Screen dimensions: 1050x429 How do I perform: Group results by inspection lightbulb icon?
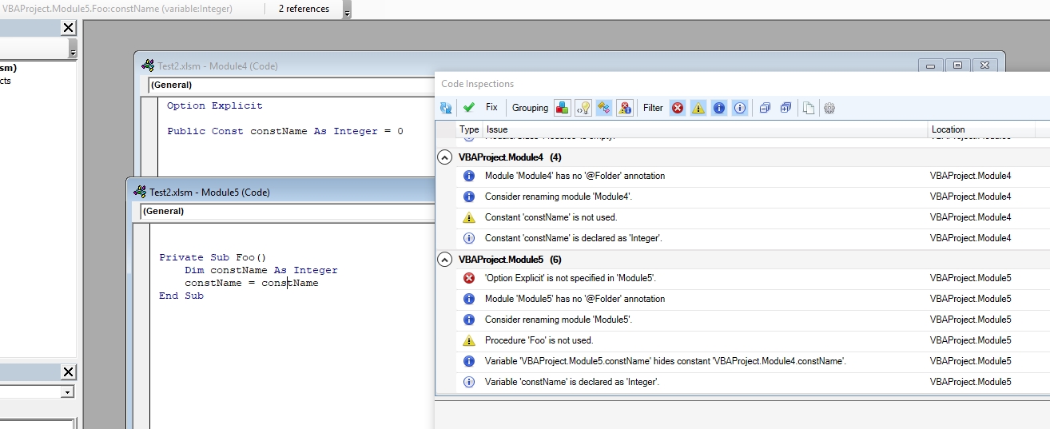[583, 108]
